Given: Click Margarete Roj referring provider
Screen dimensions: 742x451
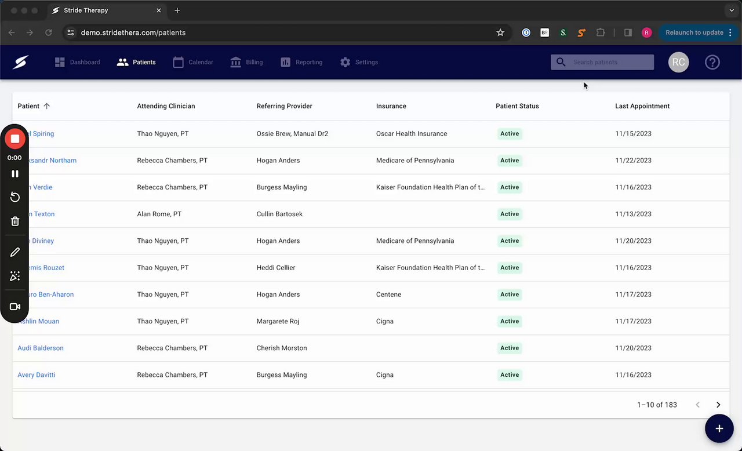Looking at the screenshot, I should [279, 321].
